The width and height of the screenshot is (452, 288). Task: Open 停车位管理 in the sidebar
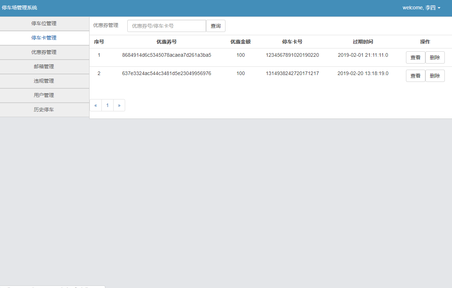click(x=44, y=24)
